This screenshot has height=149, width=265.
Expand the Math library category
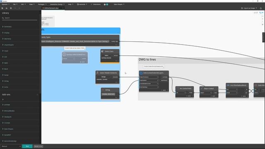tap(5, 63)
